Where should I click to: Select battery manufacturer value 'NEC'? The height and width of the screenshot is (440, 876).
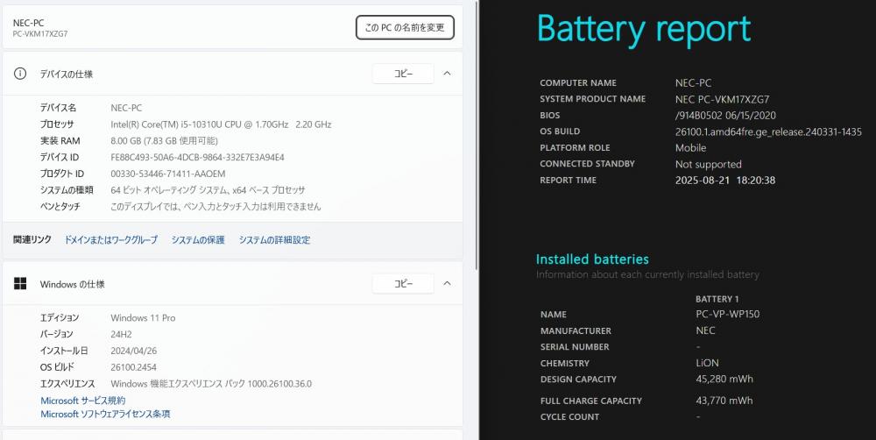pos(705,330)
